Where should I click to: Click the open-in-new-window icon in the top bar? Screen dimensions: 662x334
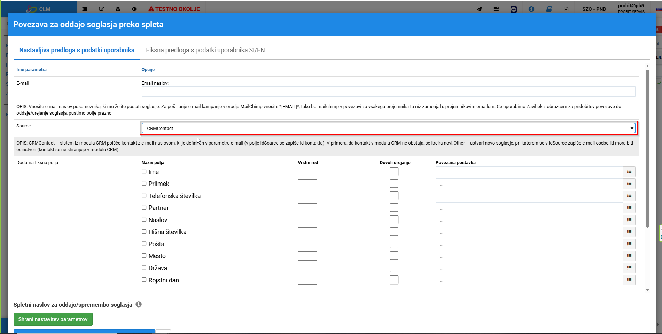(x=102, y=9)
